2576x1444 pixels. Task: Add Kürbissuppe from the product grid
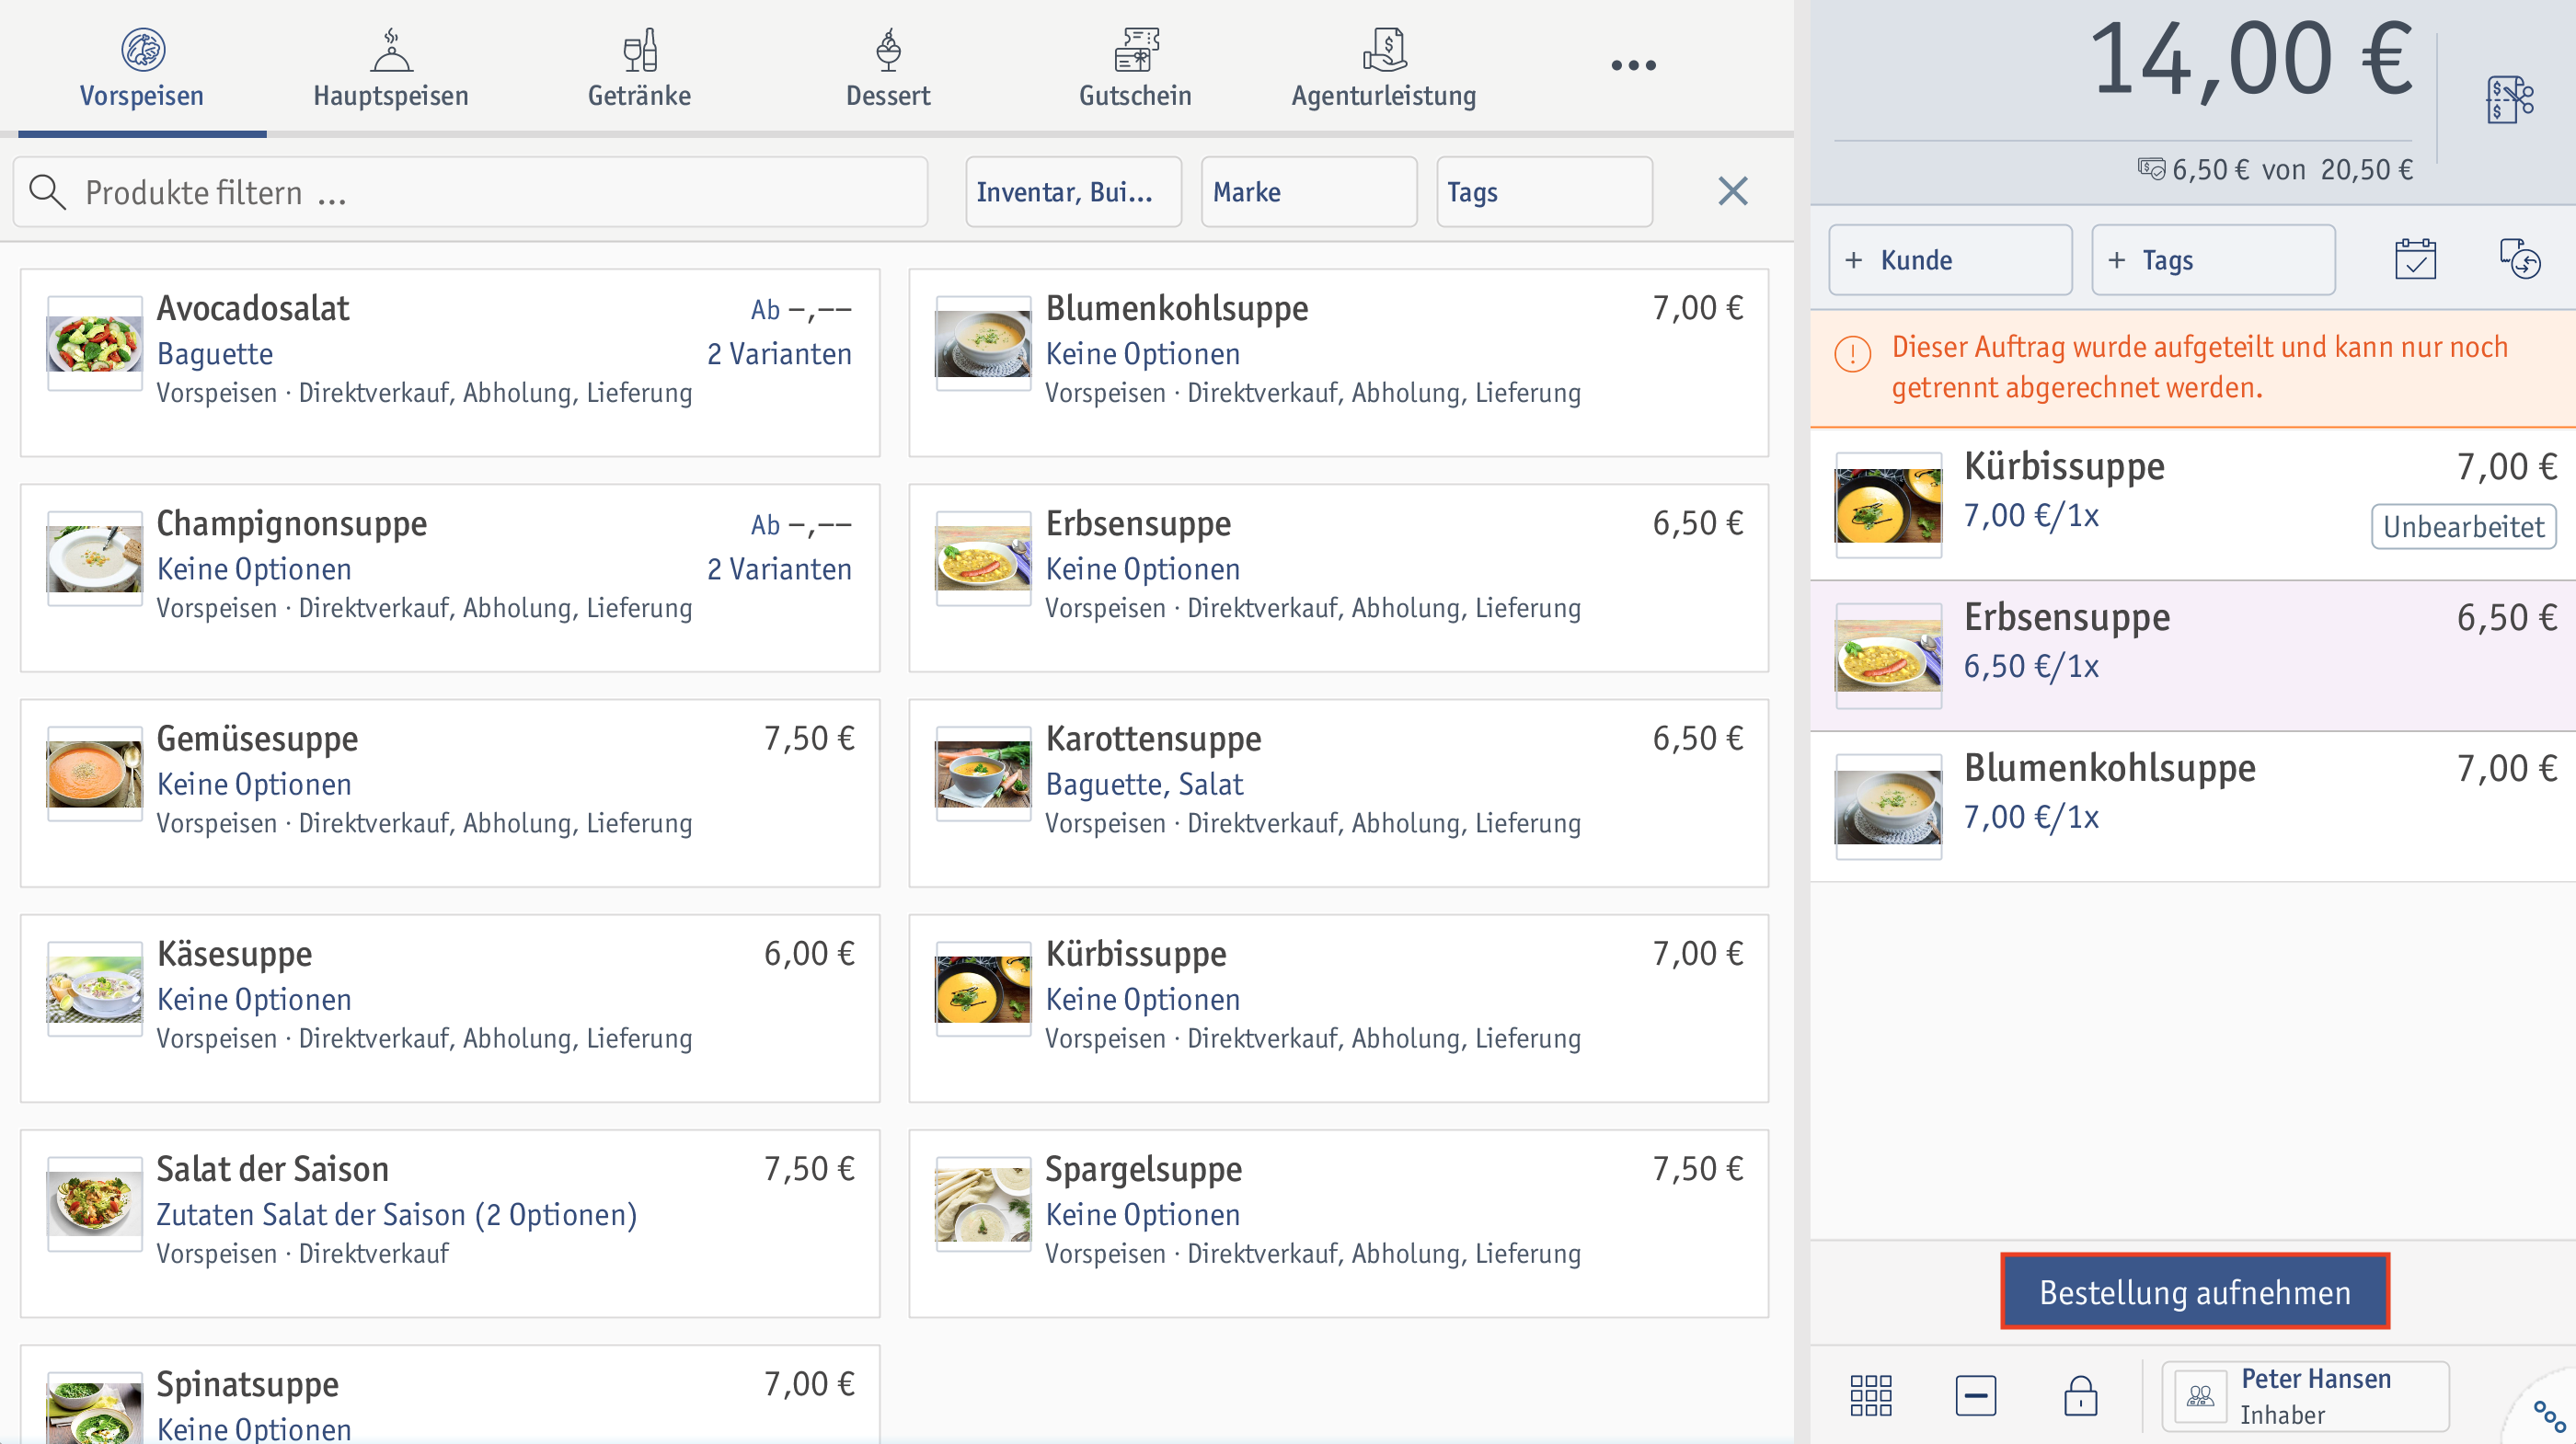pyautogui.click(x=1338, y=1008)
